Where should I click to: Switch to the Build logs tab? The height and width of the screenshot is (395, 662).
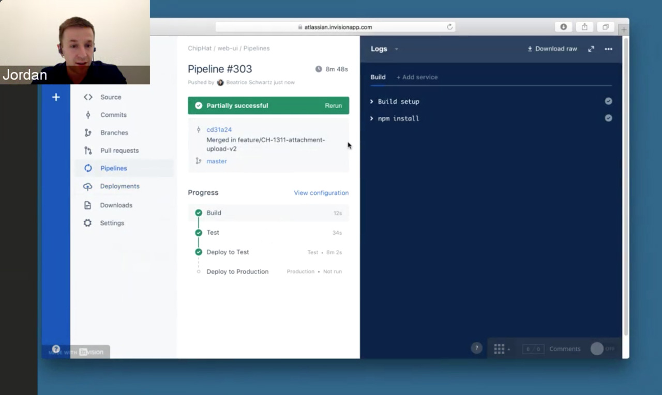coord(378,77)
